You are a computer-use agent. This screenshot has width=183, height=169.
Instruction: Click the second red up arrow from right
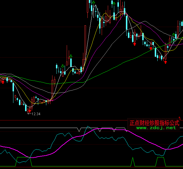151,48
